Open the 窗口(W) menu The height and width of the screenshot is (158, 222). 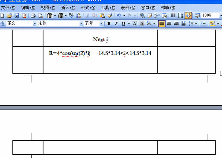click(148, 8)
